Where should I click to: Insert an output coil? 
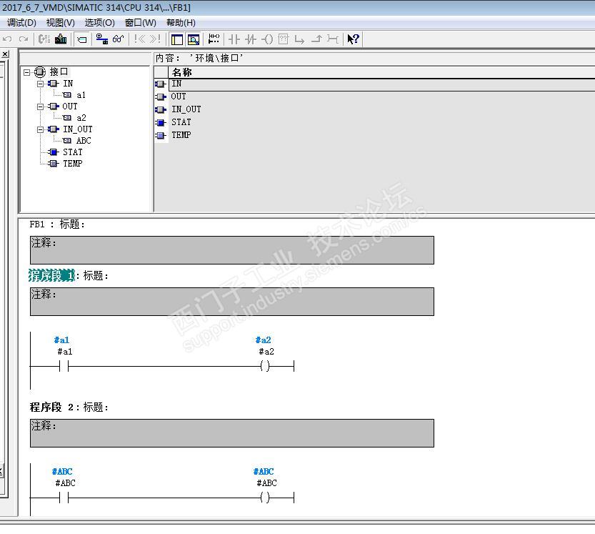[268, 39]
